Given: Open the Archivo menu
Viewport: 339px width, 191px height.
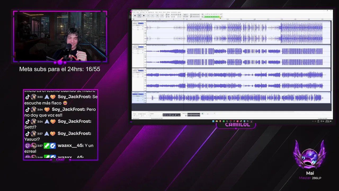Looking at the screenshot, I should [134, 12].
